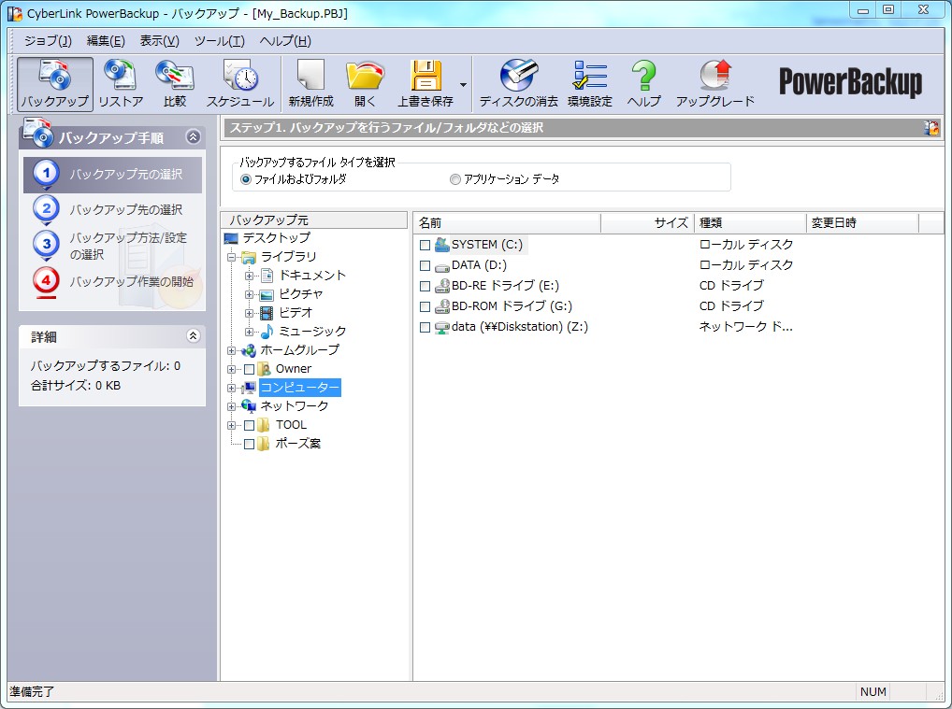Open the スケジュール scheduler
Image resolution: width=952 pixels, height=709 pixels.
(x=239, y=84)
